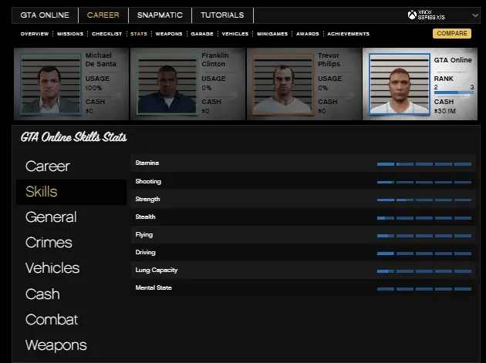Go to the MINIGAMES section

point(272,34)
